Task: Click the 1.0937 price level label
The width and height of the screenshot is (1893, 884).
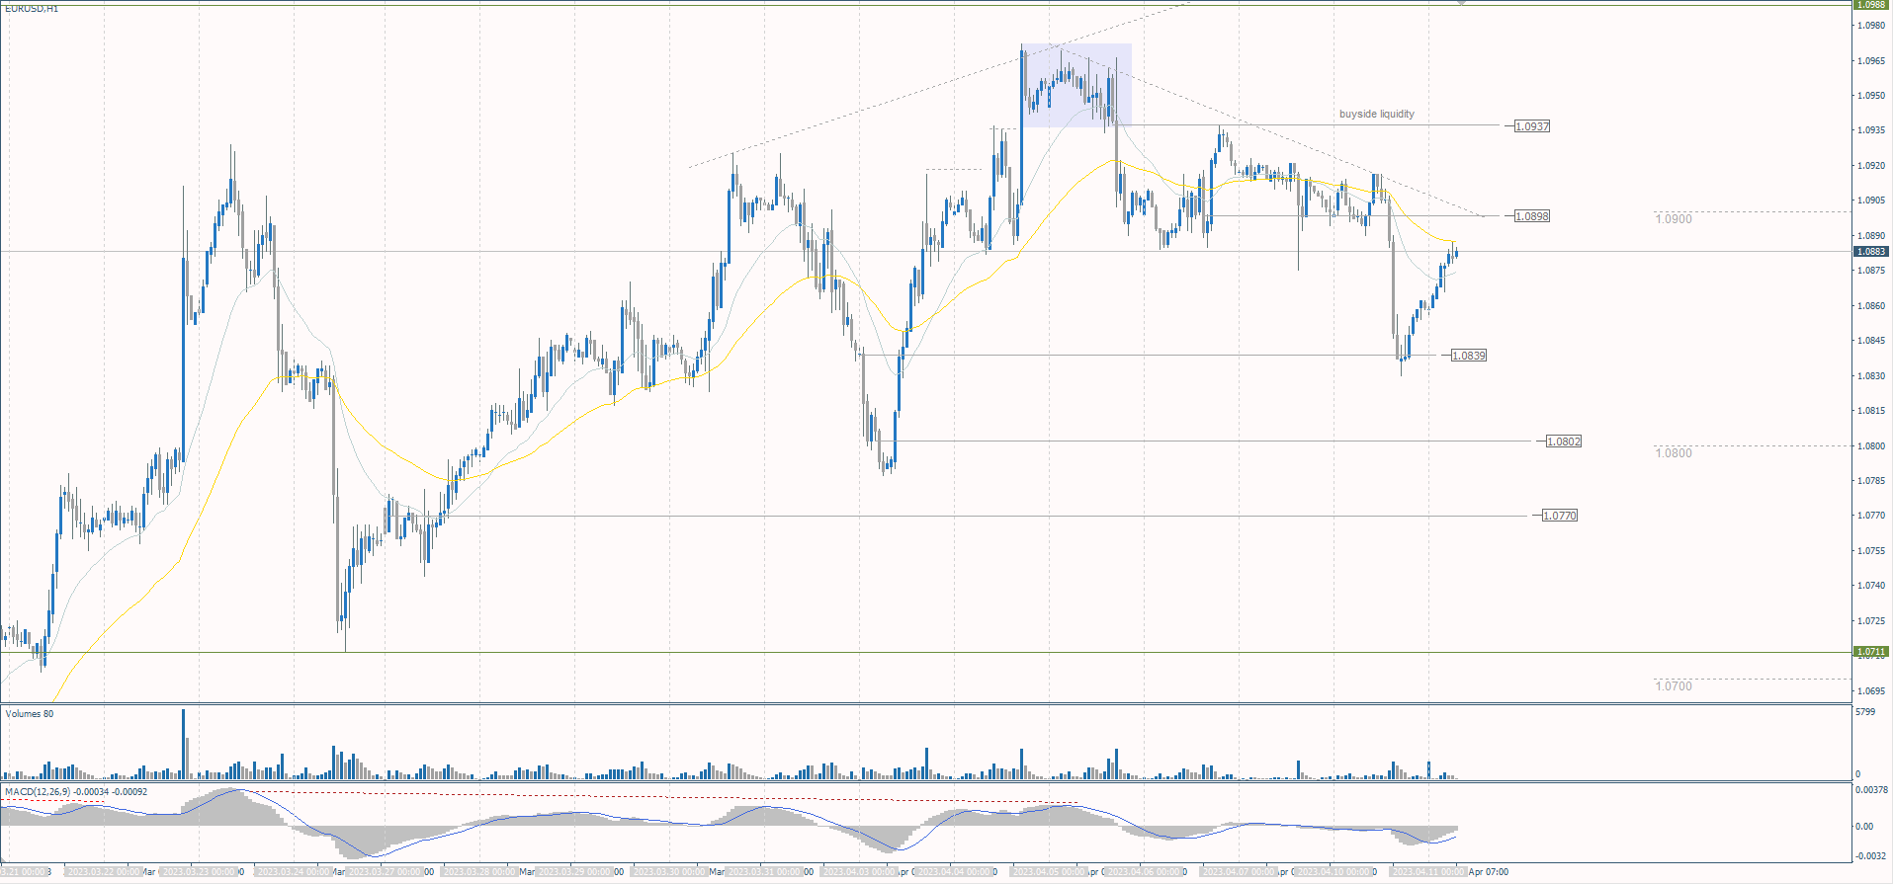Action: (1532, 126)
